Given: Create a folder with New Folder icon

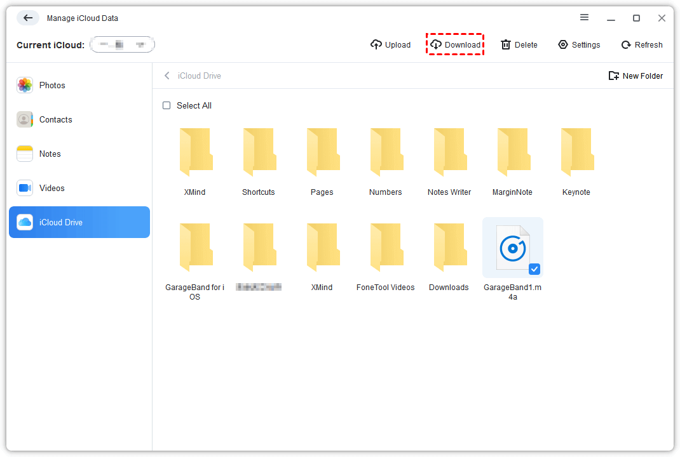Looking at the screenshot, I should (x=614, y=76).
